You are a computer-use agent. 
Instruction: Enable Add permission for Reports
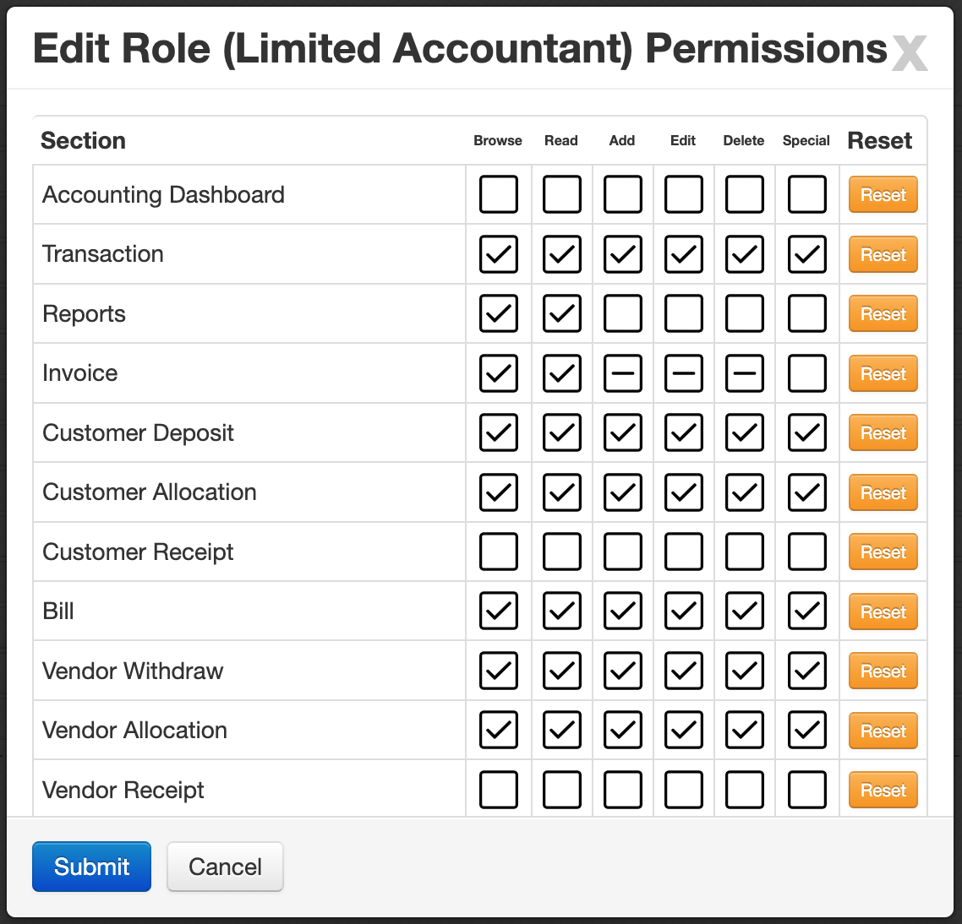click(623, 313)
